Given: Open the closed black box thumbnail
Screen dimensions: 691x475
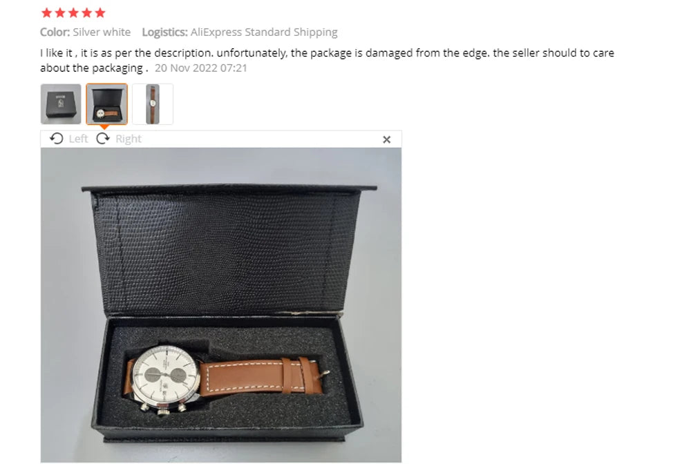Looking at the screenshot, I should coord(61,104).
